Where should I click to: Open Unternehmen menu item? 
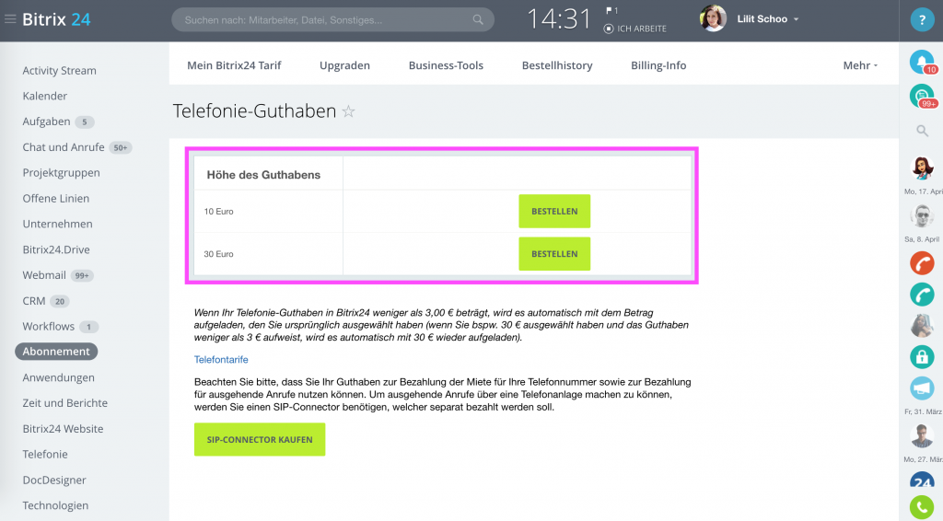tap(58, 224)
